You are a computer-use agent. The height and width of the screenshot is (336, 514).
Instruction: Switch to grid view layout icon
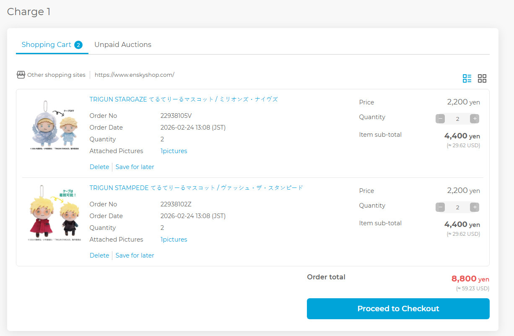pos(482,78)
